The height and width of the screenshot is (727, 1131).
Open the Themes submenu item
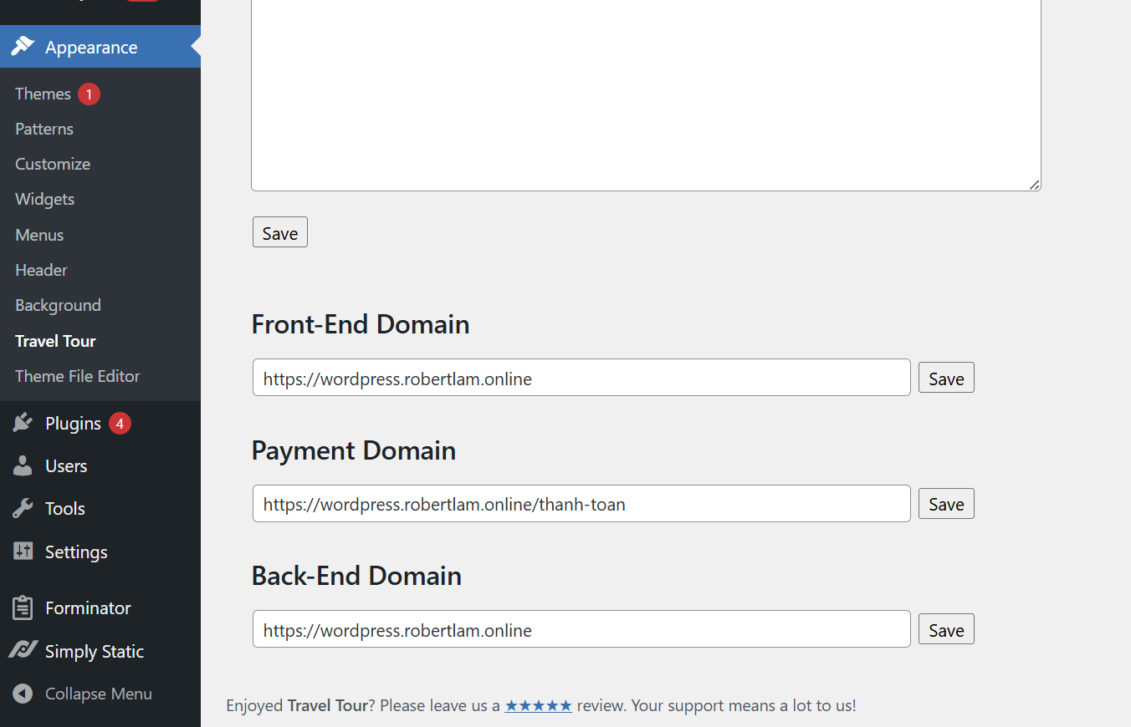tap(43, 94)
